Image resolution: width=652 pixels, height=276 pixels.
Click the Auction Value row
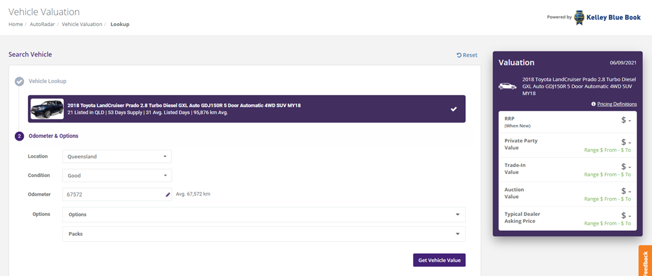pyautogui.click(x=567, y=194)
